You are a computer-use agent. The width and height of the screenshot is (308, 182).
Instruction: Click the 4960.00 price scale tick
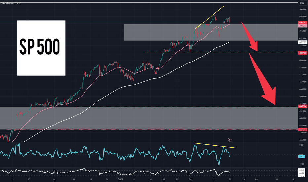point(303,31)
